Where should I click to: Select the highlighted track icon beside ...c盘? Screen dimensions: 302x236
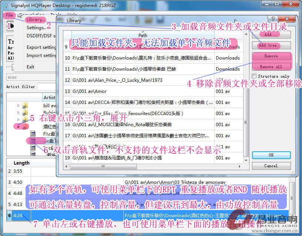pos(33,141)
